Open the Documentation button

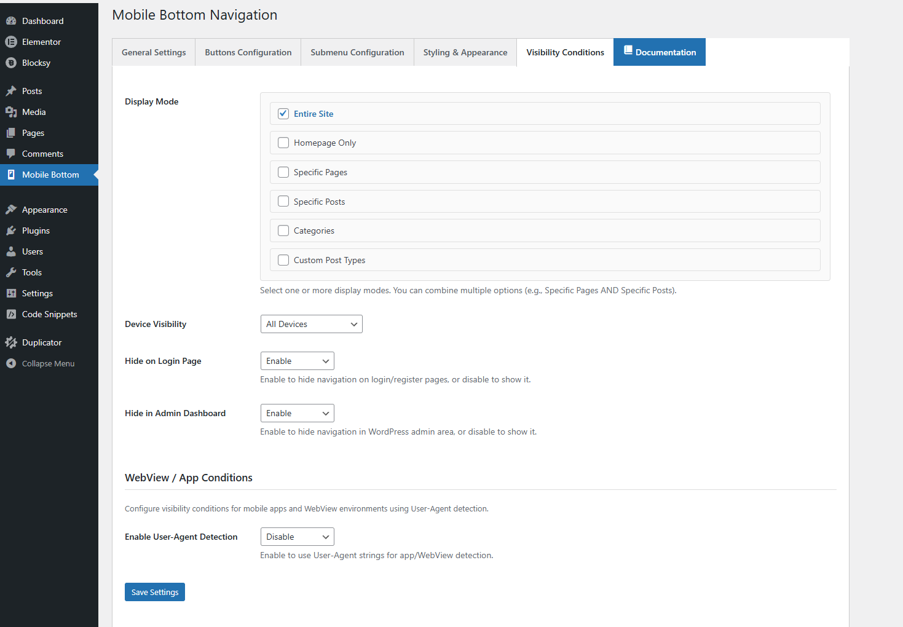click(x=660, y=52)
